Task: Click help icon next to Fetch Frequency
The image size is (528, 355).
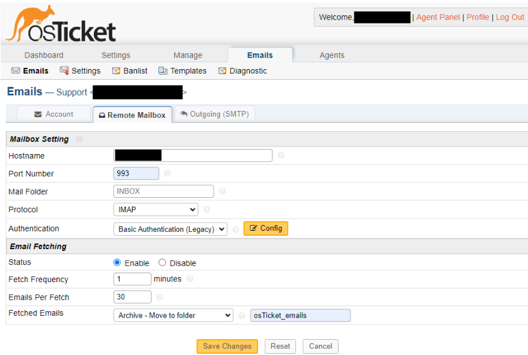Action: 190,279
